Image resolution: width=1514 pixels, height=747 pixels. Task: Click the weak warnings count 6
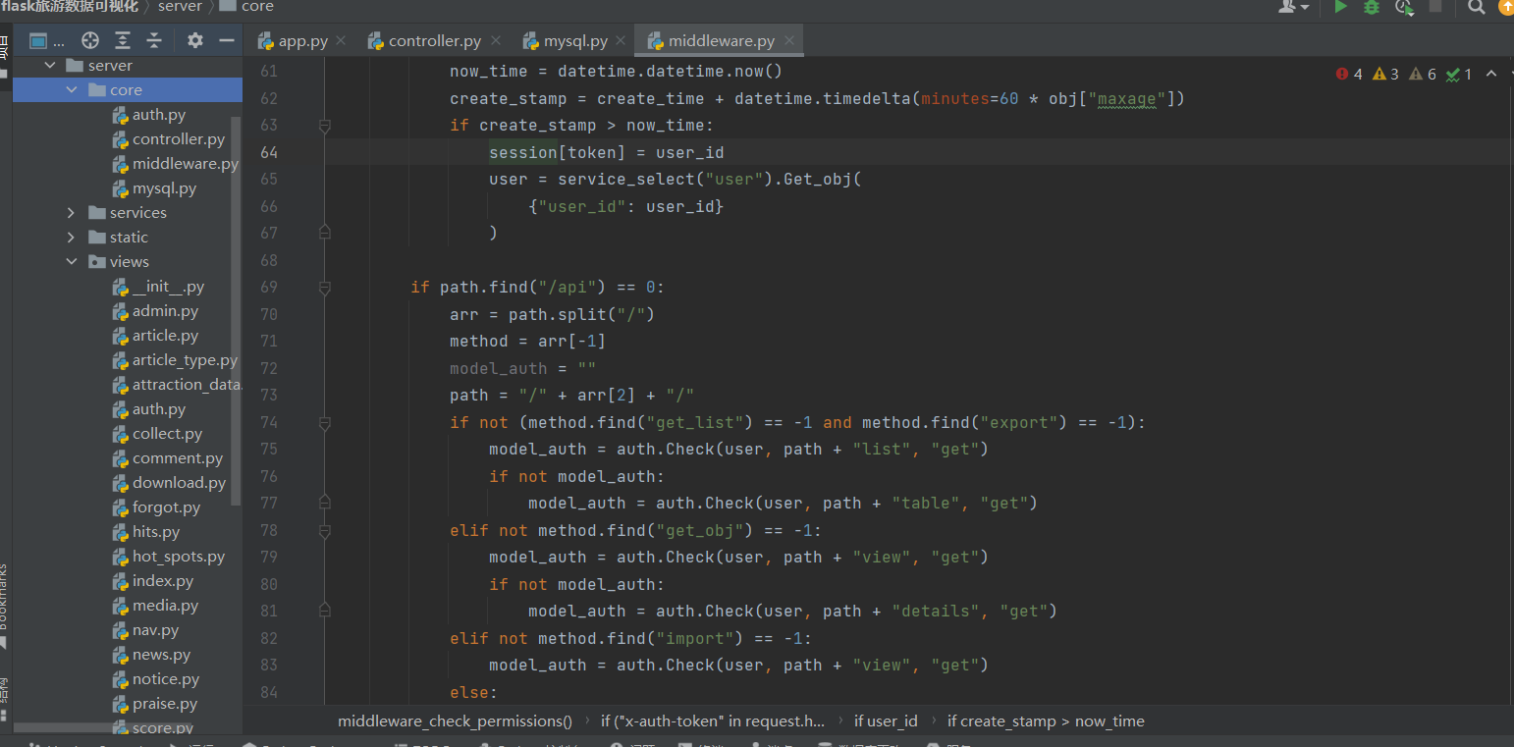1423,74
